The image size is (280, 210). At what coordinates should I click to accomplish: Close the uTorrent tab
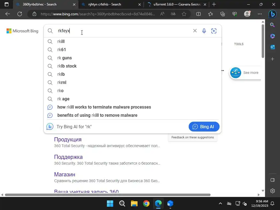pos(205,4)
